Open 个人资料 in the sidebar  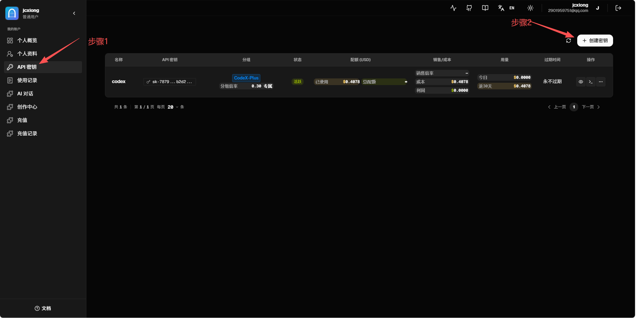point(43,54)
